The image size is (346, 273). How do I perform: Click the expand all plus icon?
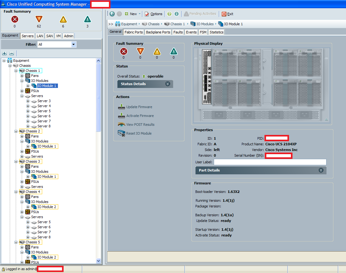point(4,54)
